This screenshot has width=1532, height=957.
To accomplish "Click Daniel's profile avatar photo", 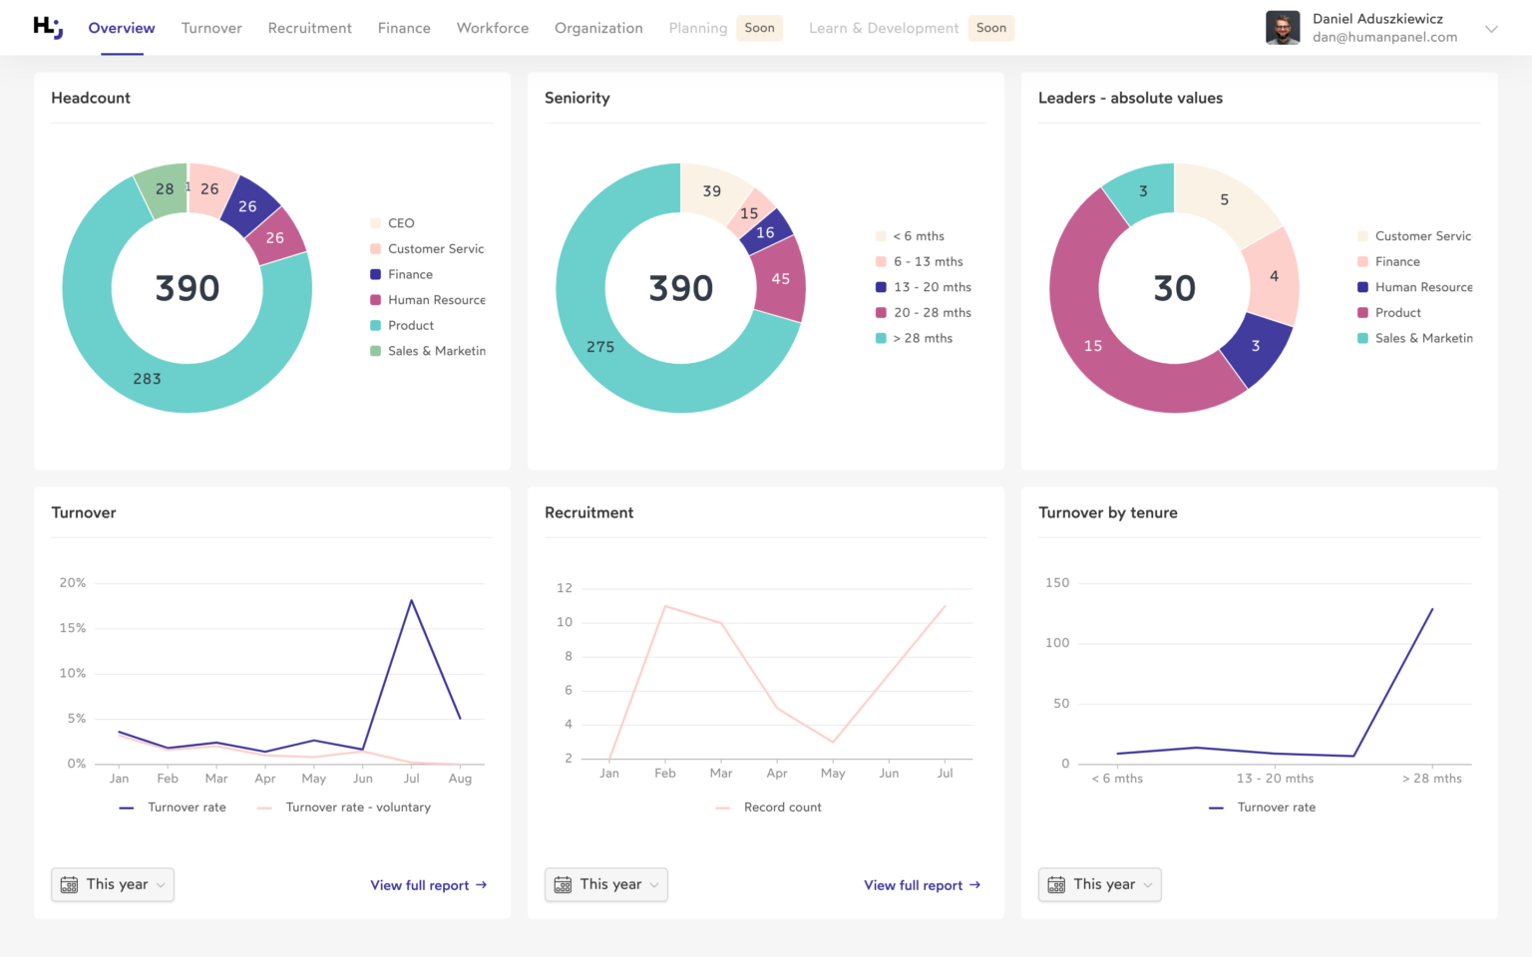I will (1283, 27).
